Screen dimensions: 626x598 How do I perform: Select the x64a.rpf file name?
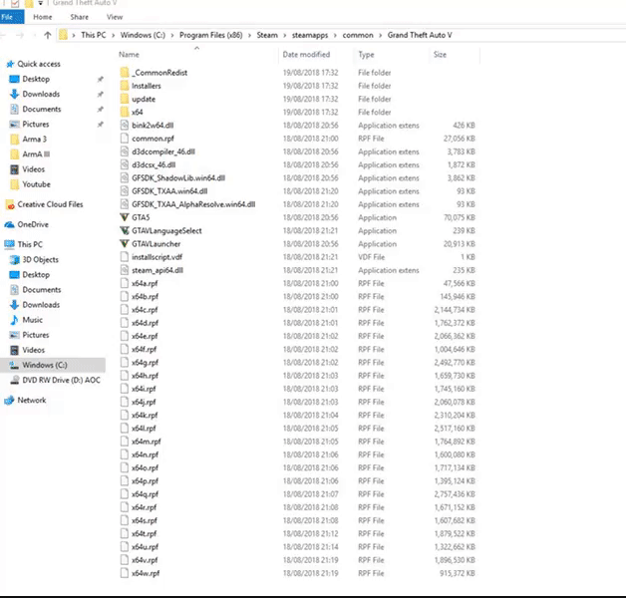pos(145,283)
